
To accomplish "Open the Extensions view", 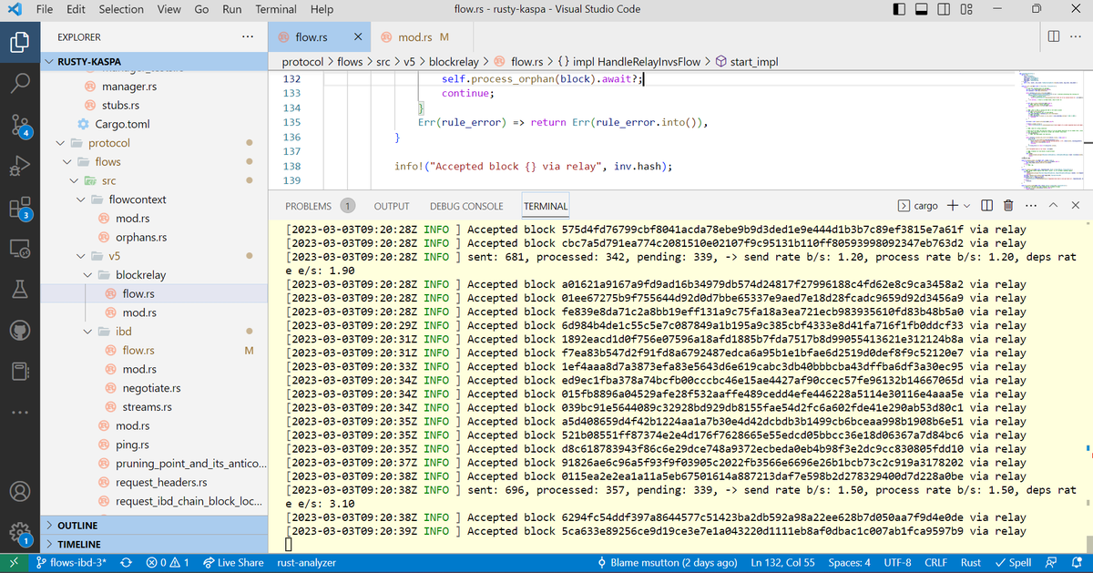I will pos(20,208).
